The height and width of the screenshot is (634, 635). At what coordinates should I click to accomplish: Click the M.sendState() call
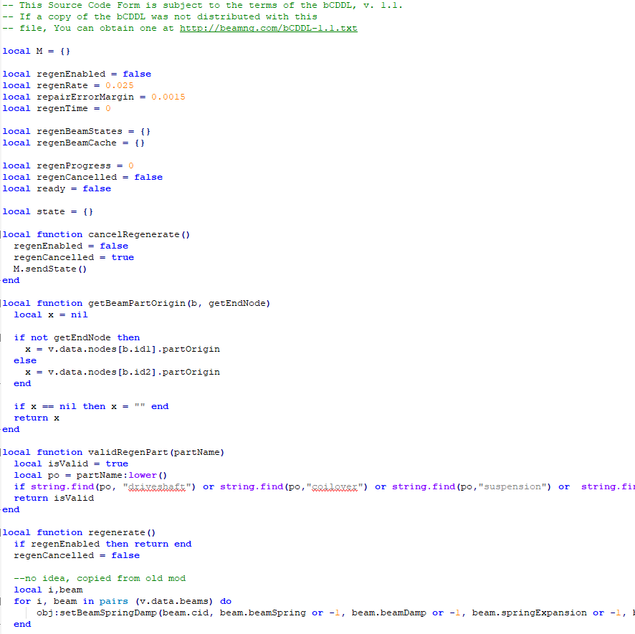click(x=50, y=269)
